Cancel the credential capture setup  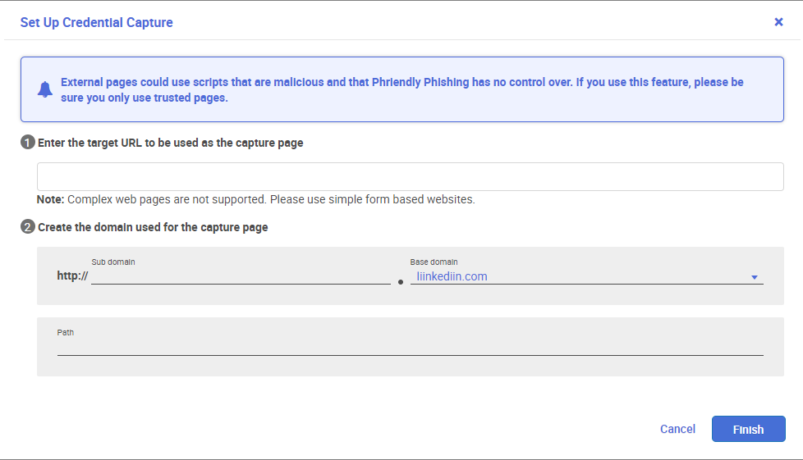point(677,429)
